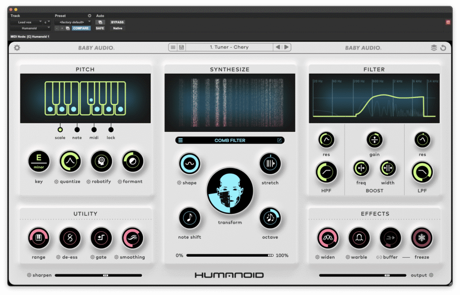Select lock pitch mode
Viewport: 460px width, 295px height.
111,130
